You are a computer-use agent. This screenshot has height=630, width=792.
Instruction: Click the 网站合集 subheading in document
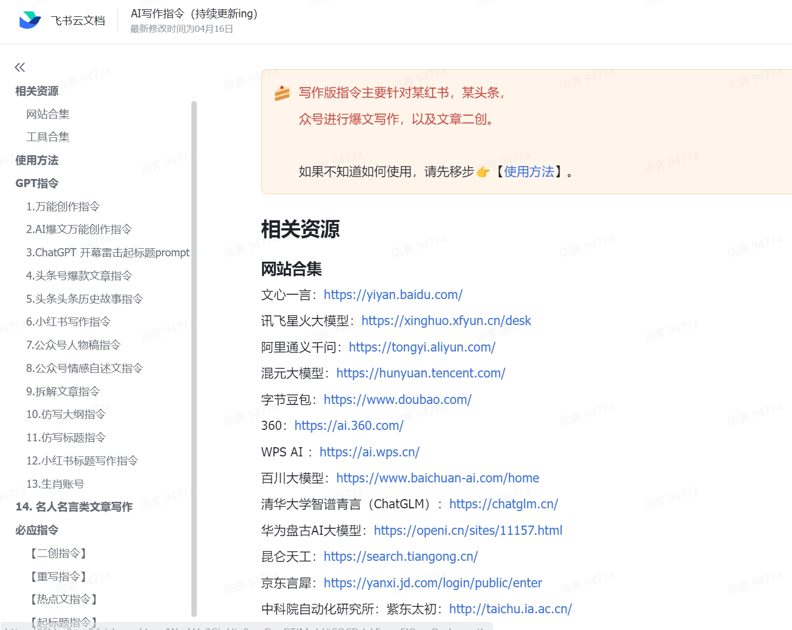[x=291, y=269]
